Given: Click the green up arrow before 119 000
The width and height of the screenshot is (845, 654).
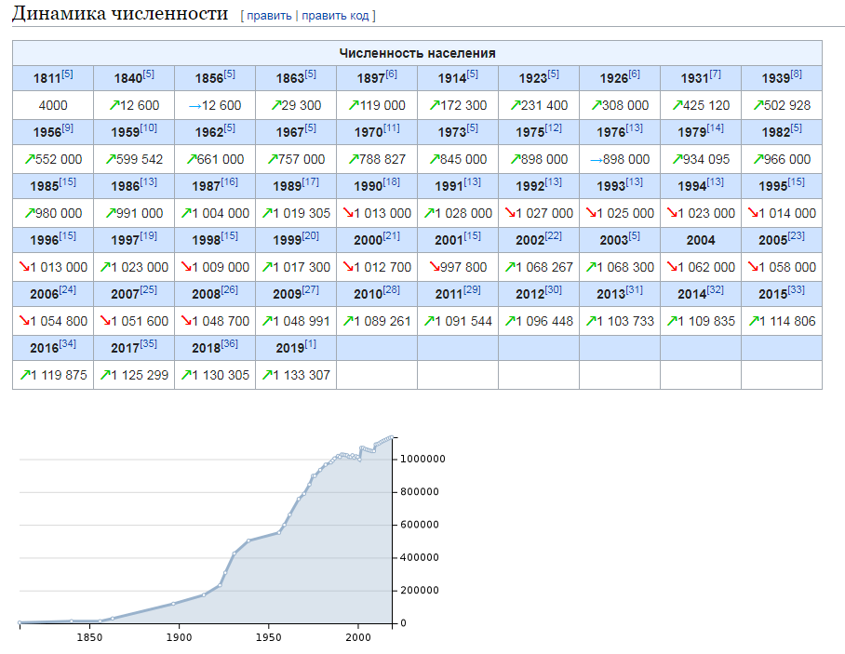Looking at the screenshot, I should [x=354, y=105].
